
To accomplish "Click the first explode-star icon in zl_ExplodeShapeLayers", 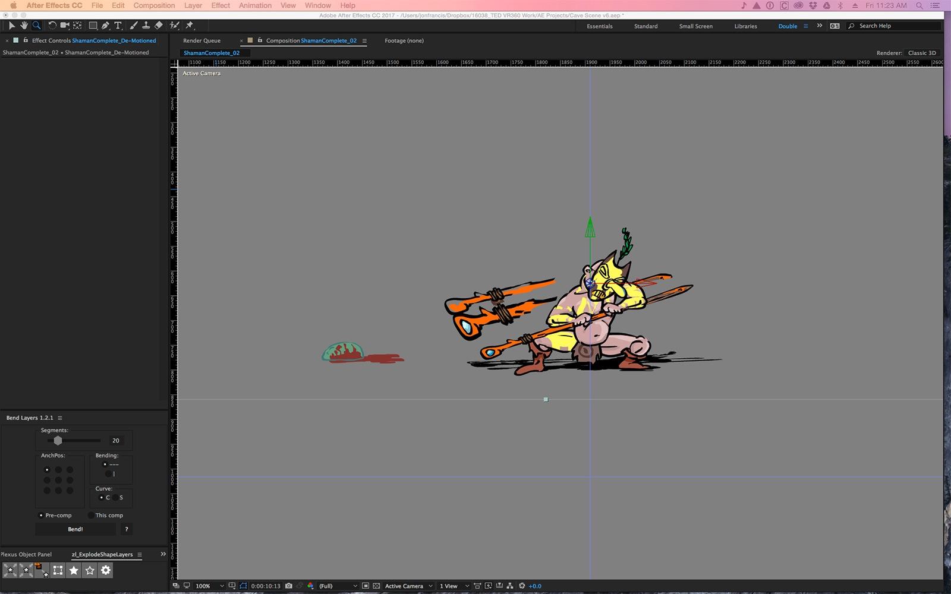I will click(10, 570).
